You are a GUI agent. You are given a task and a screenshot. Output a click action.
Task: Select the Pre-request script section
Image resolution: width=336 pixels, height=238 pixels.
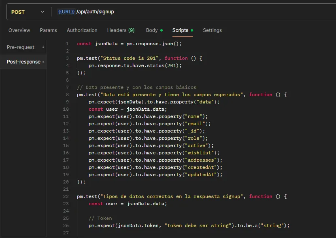(21, 47)
